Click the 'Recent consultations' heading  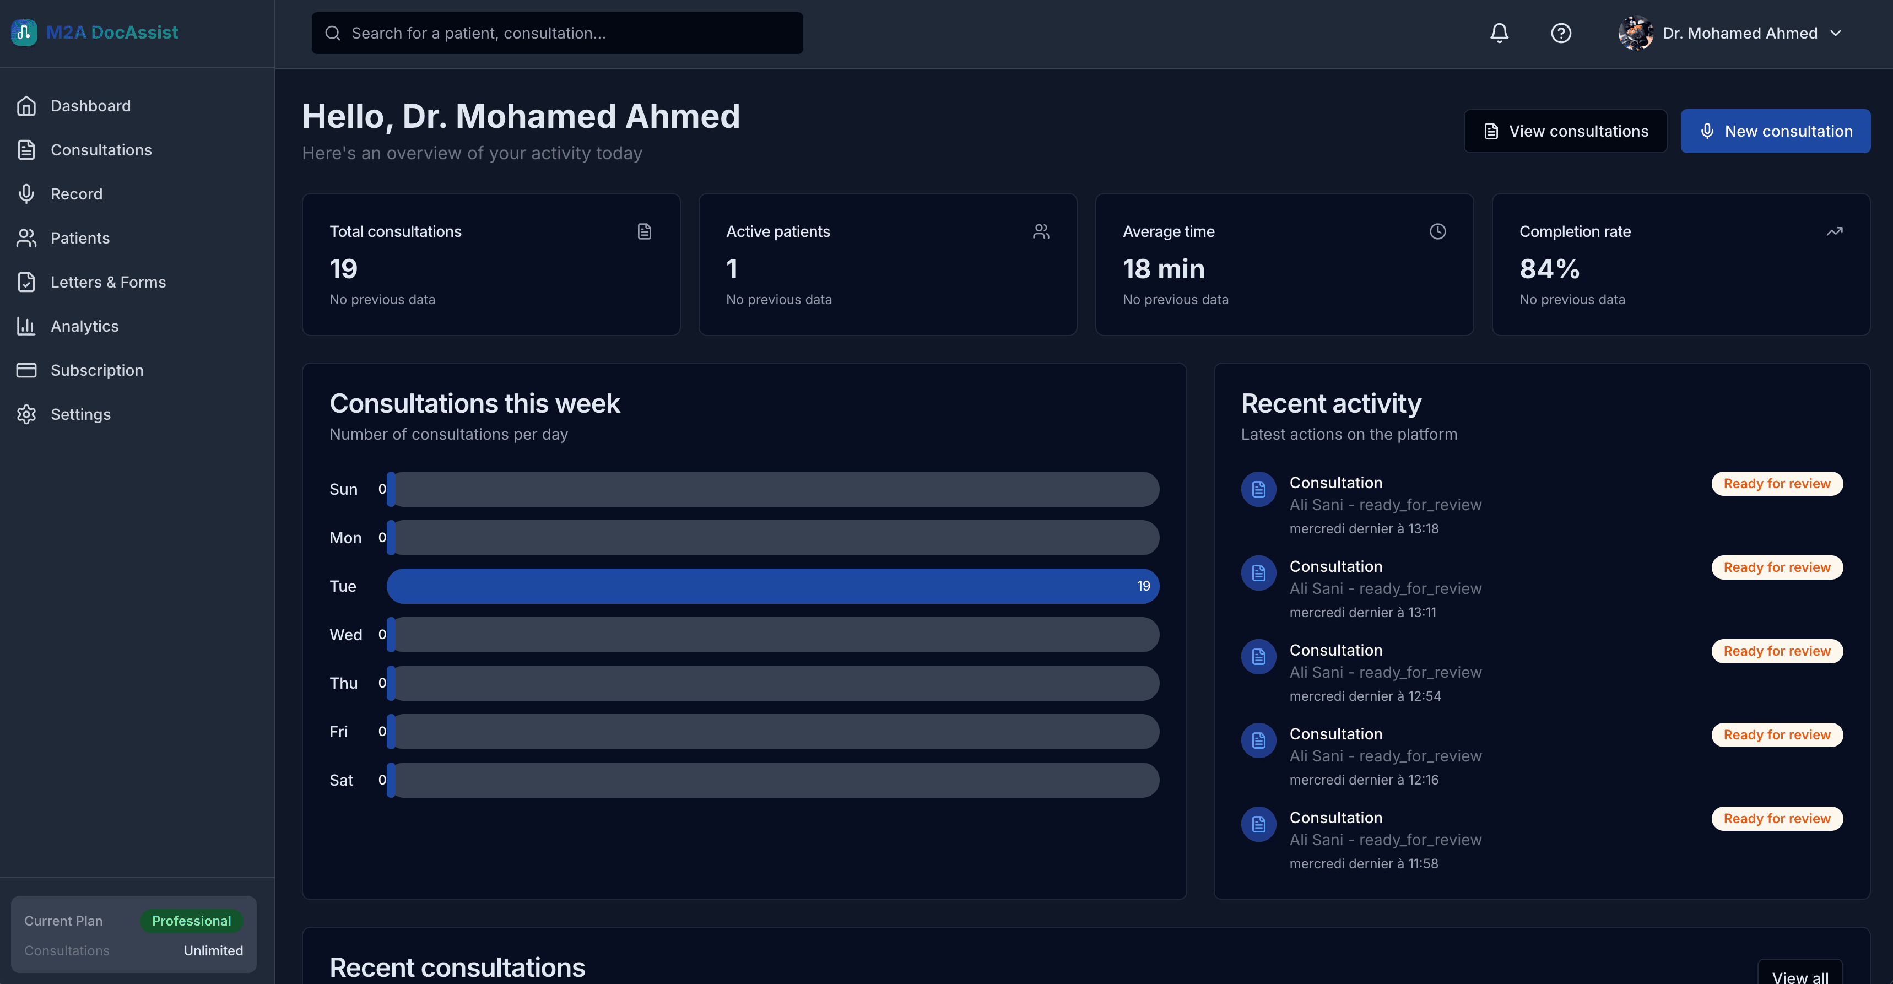(x=457, y=967)
